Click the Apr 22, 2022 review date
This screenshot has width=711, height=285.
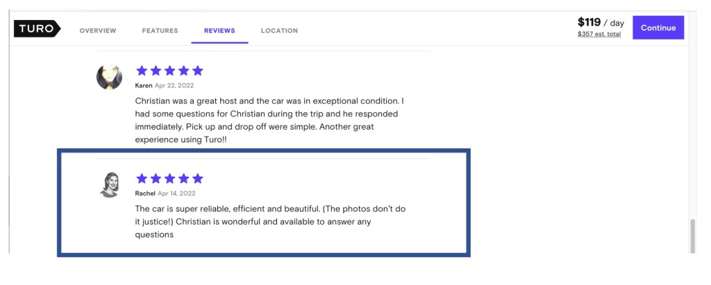click(174, 85)
